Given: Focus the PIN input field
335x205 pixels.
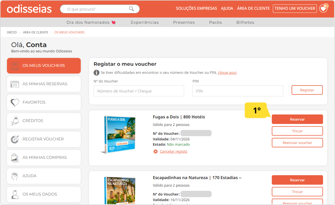Looking at the screenshot, I should pyautogui.click(x=238, y=91).
